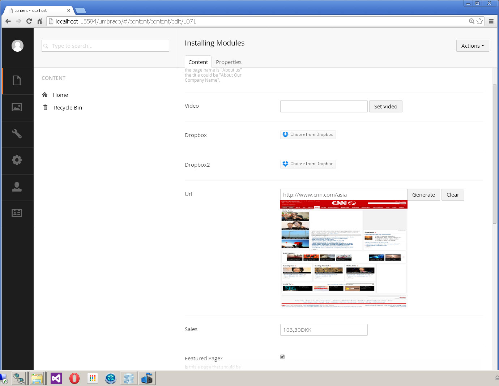Viewport: 499px width, 386px height.
Task: Open the browser home page
Action: click(x=40, y=21)
